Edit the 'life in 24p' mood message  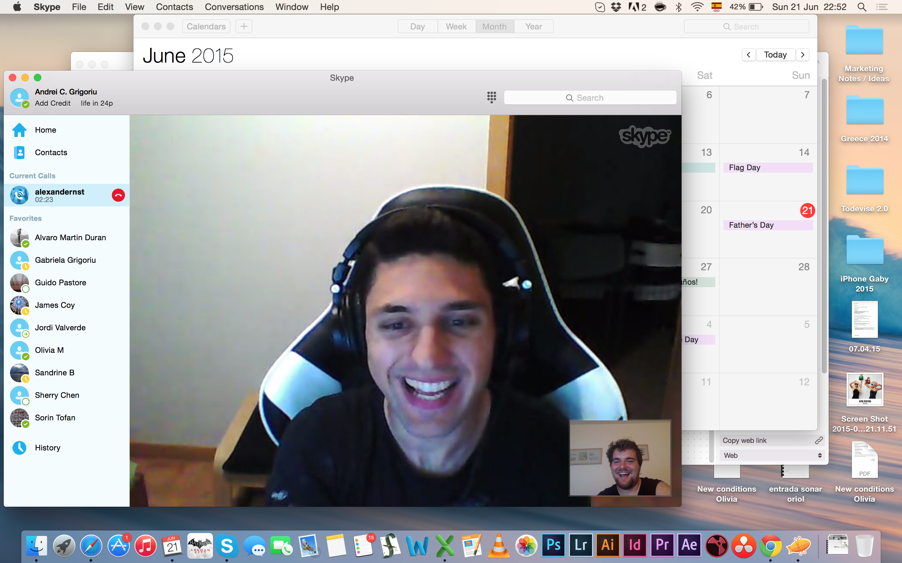pyautogui.click(x=96, y=103)
